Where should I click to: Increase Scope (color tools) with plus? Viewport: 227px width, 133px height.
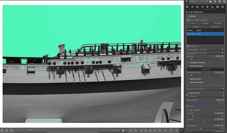223,72
